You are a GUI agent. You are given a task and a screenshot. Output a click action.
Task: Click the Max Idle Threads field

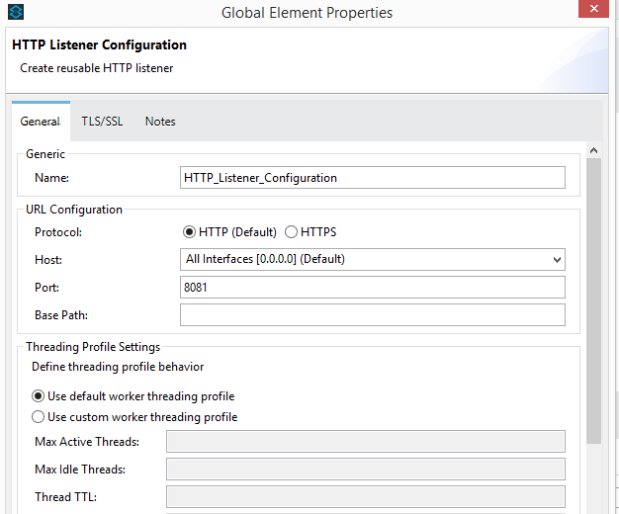(365, 470)
